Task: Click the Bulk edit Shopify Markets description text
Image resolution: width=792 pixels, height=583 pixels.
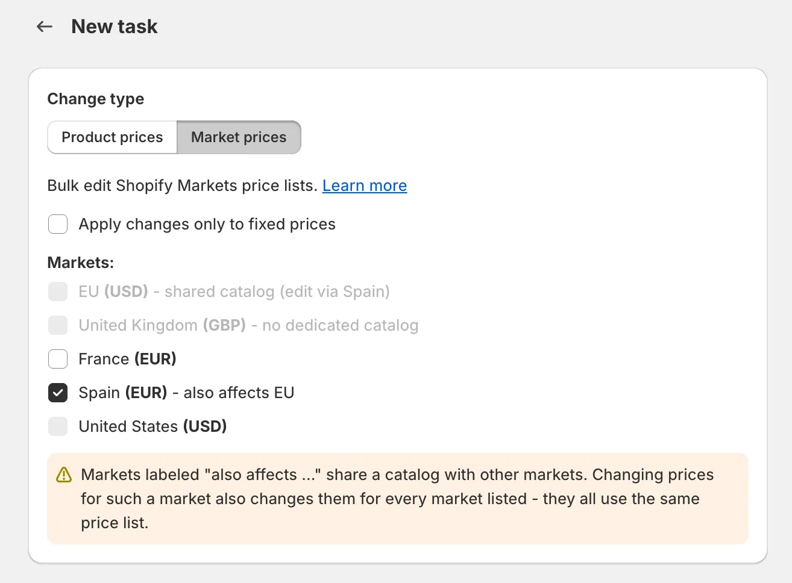Action: click(183, 185)
